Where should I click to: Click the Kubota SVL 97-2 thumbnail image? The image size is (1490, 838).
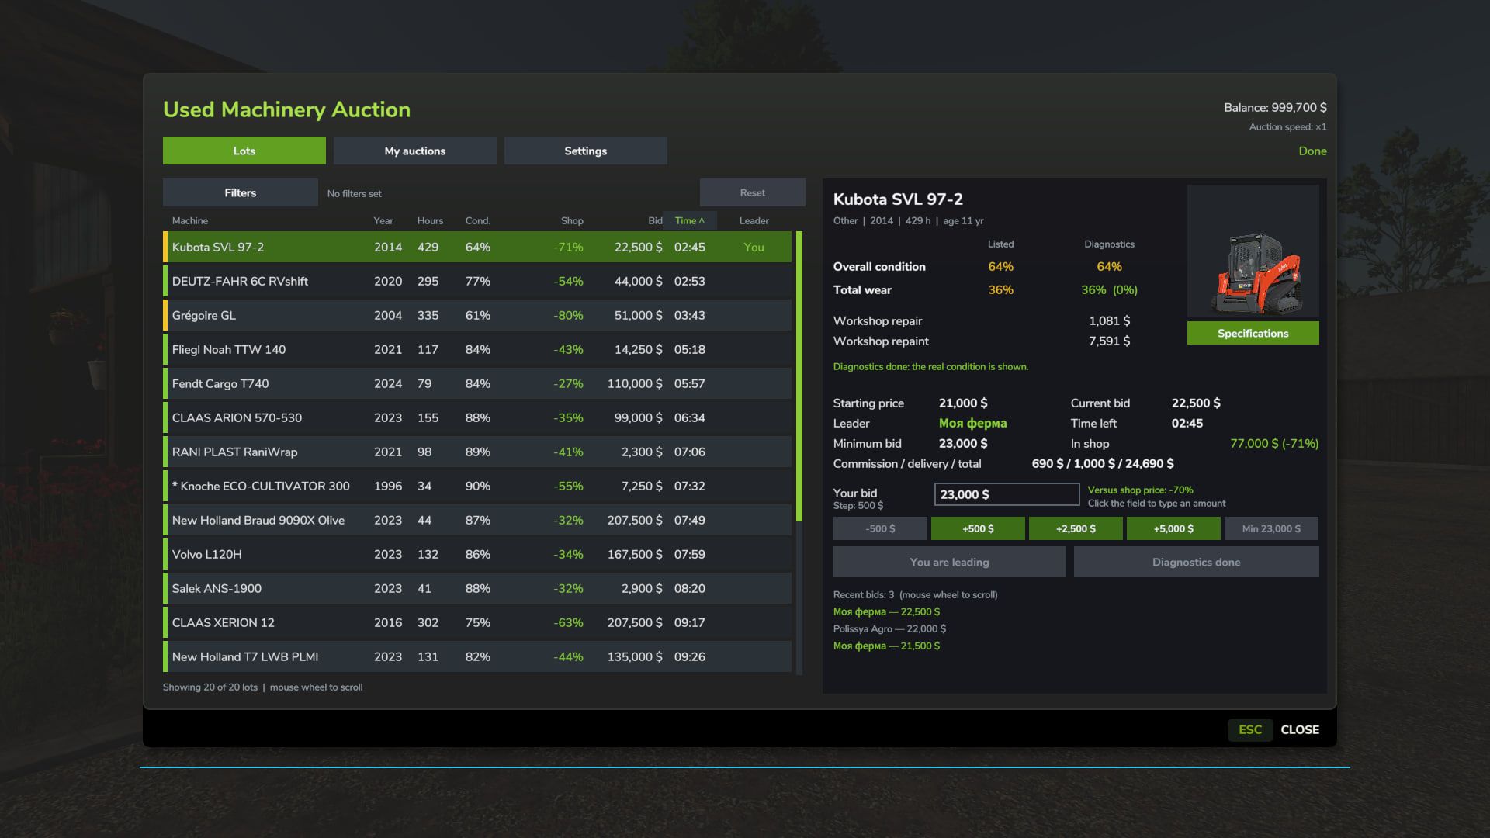(x=1253, y=253)
